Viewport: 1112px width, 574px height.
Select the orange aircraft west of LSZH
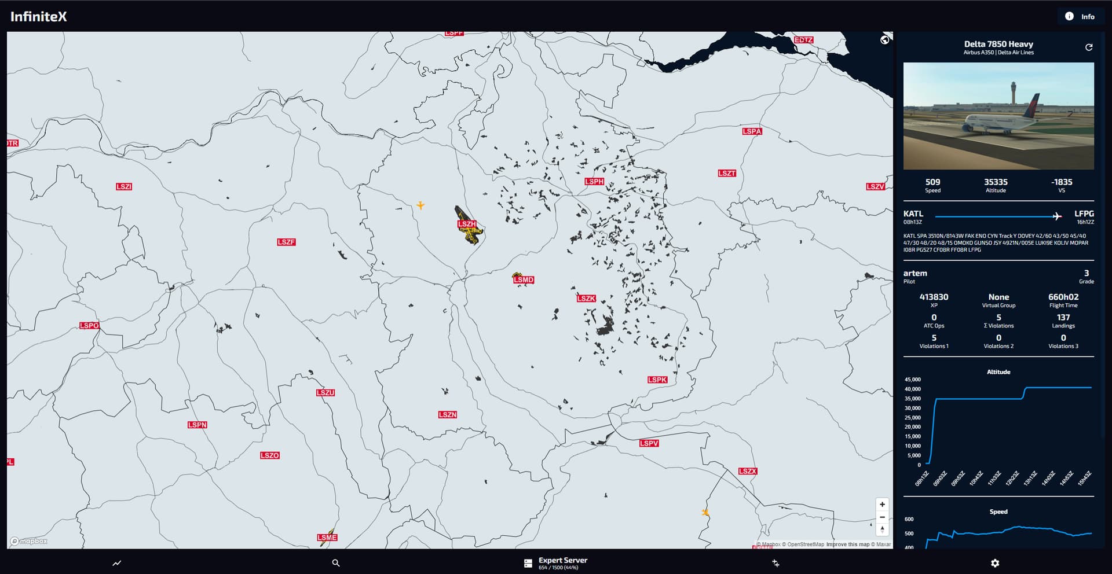click(420, 205)
